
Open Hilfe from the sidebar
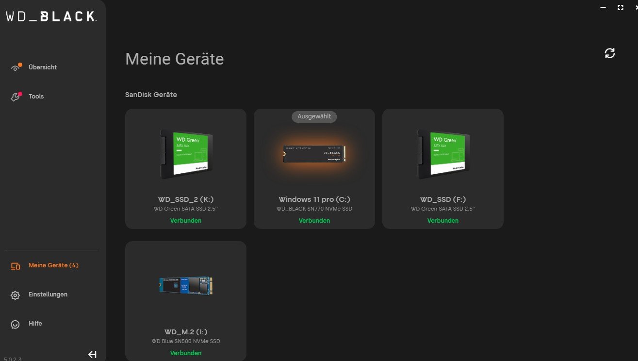click(35, 324)
